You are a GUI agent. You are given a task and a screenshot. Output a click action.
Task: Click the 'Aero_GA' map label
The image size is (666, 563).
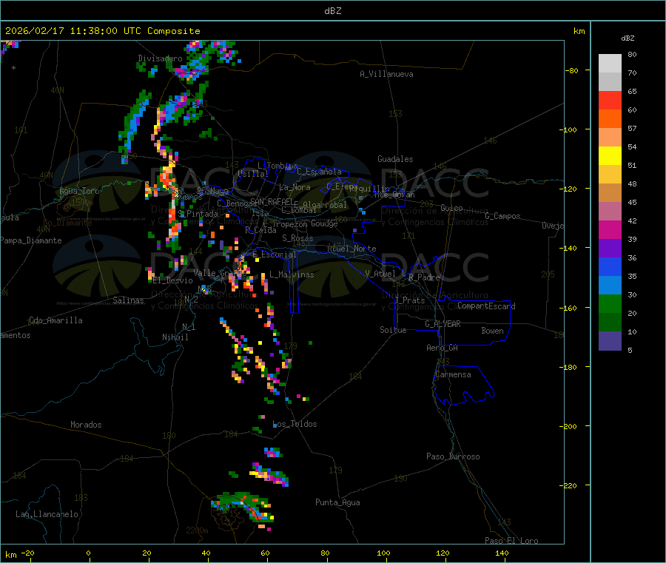[442, 348]
